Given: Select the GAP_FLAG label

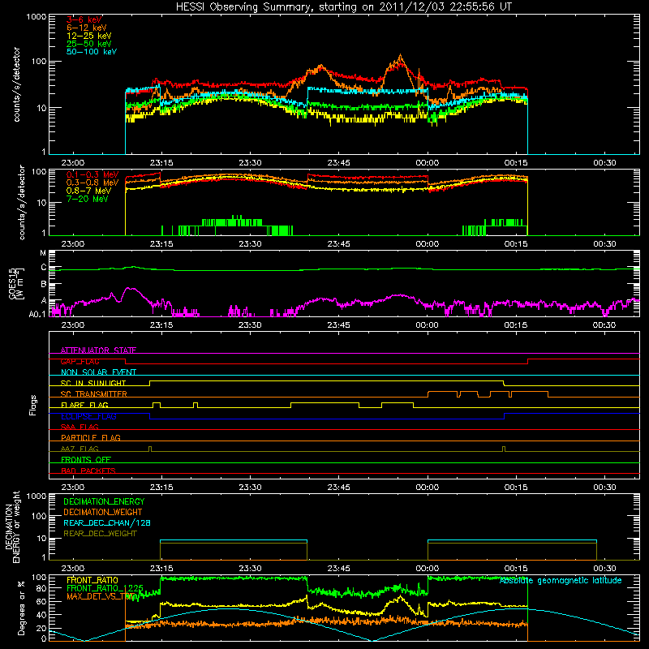Looking at the screenshot, I should (80, 361).
